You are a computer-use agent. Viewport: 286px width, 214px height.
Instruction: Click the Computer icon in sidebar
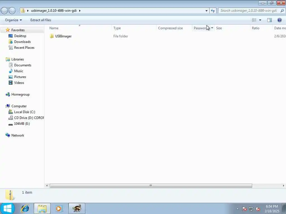point(8,106)
